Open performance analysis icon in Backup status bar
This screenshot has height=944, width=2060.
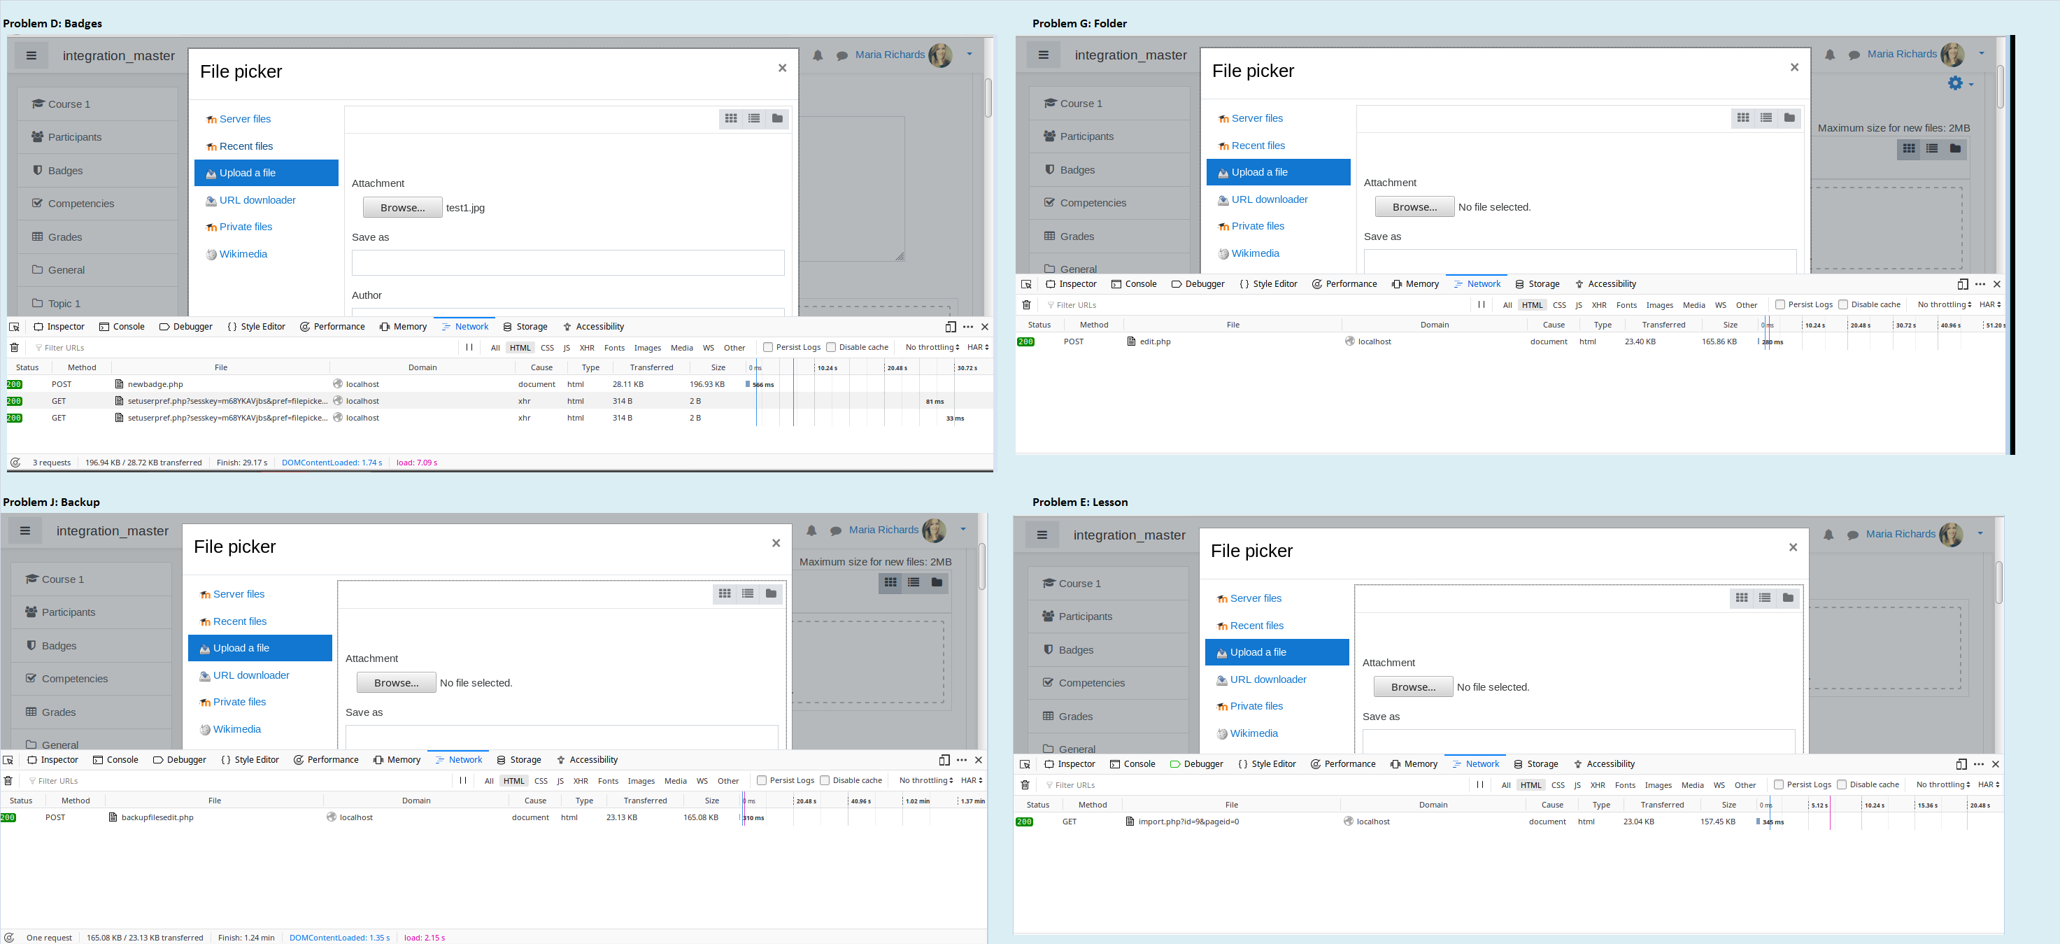[9, 938]
